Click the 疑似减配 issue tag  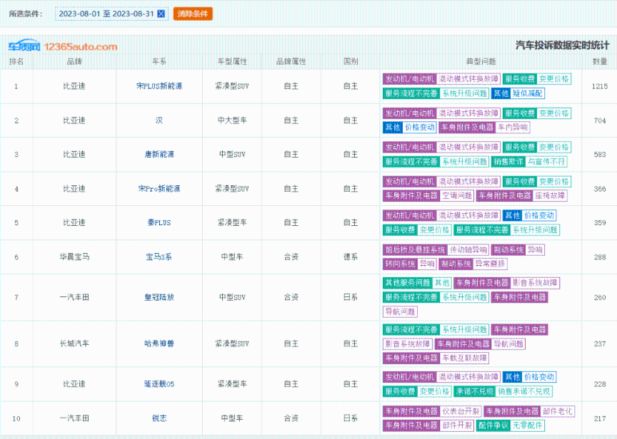pyautogui.click(x=528, y=93)
